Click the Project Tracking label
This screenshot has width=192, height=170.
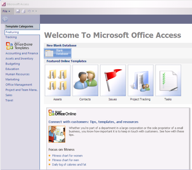click(x=140, y=99)
